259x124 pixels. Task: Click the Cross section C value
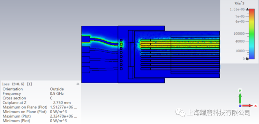pyautogui.click(x=51, y=98)
